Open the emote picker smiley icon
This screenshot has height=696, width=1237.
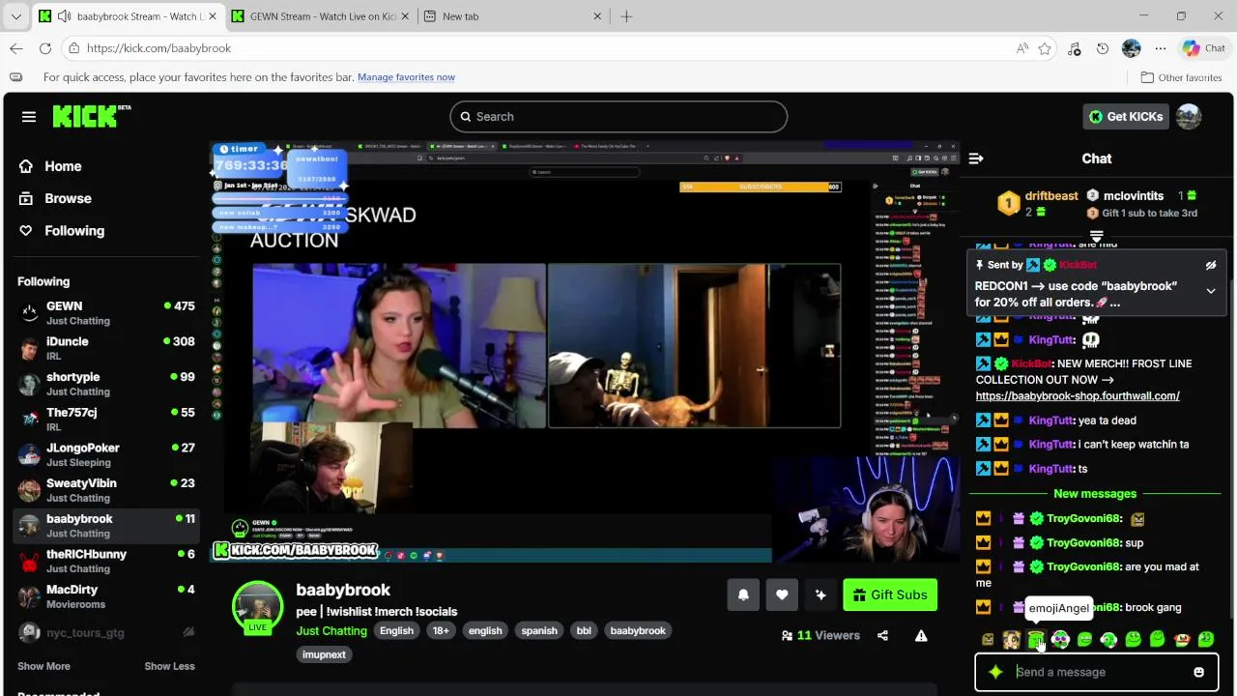1198,672
